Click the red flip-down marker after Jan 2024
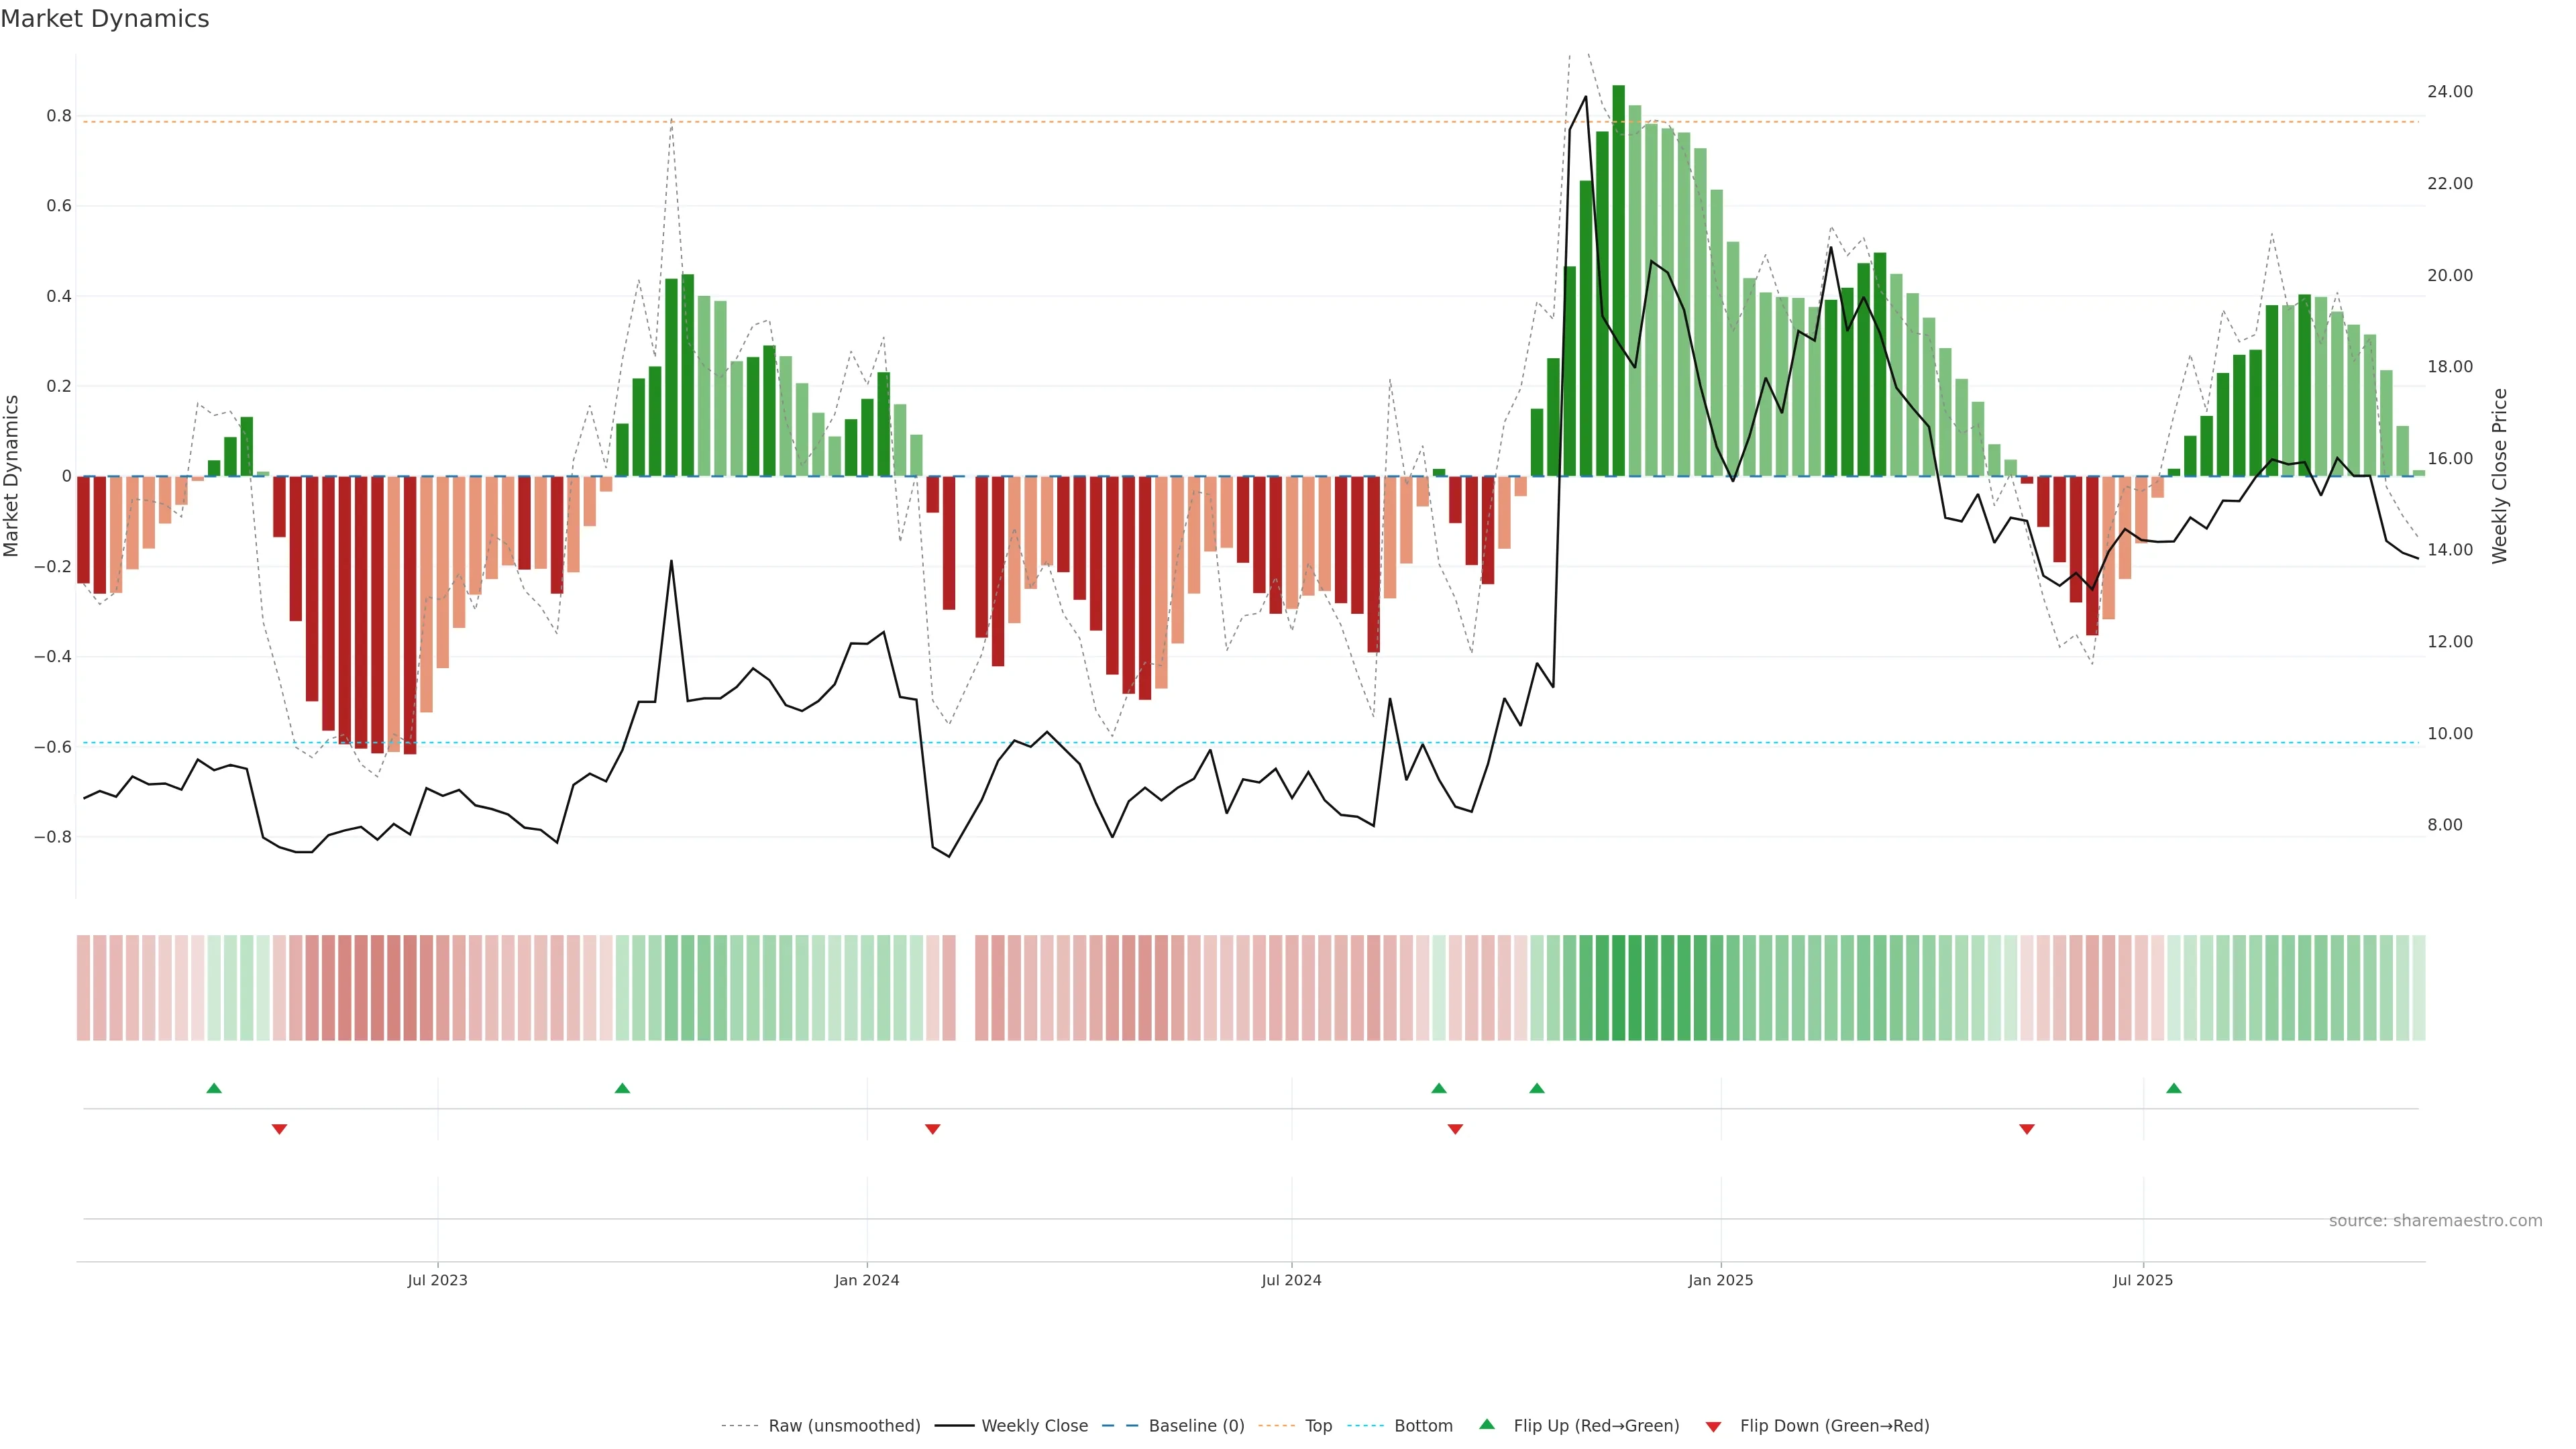The image size is (2576, 1449). pos(932,1129)
